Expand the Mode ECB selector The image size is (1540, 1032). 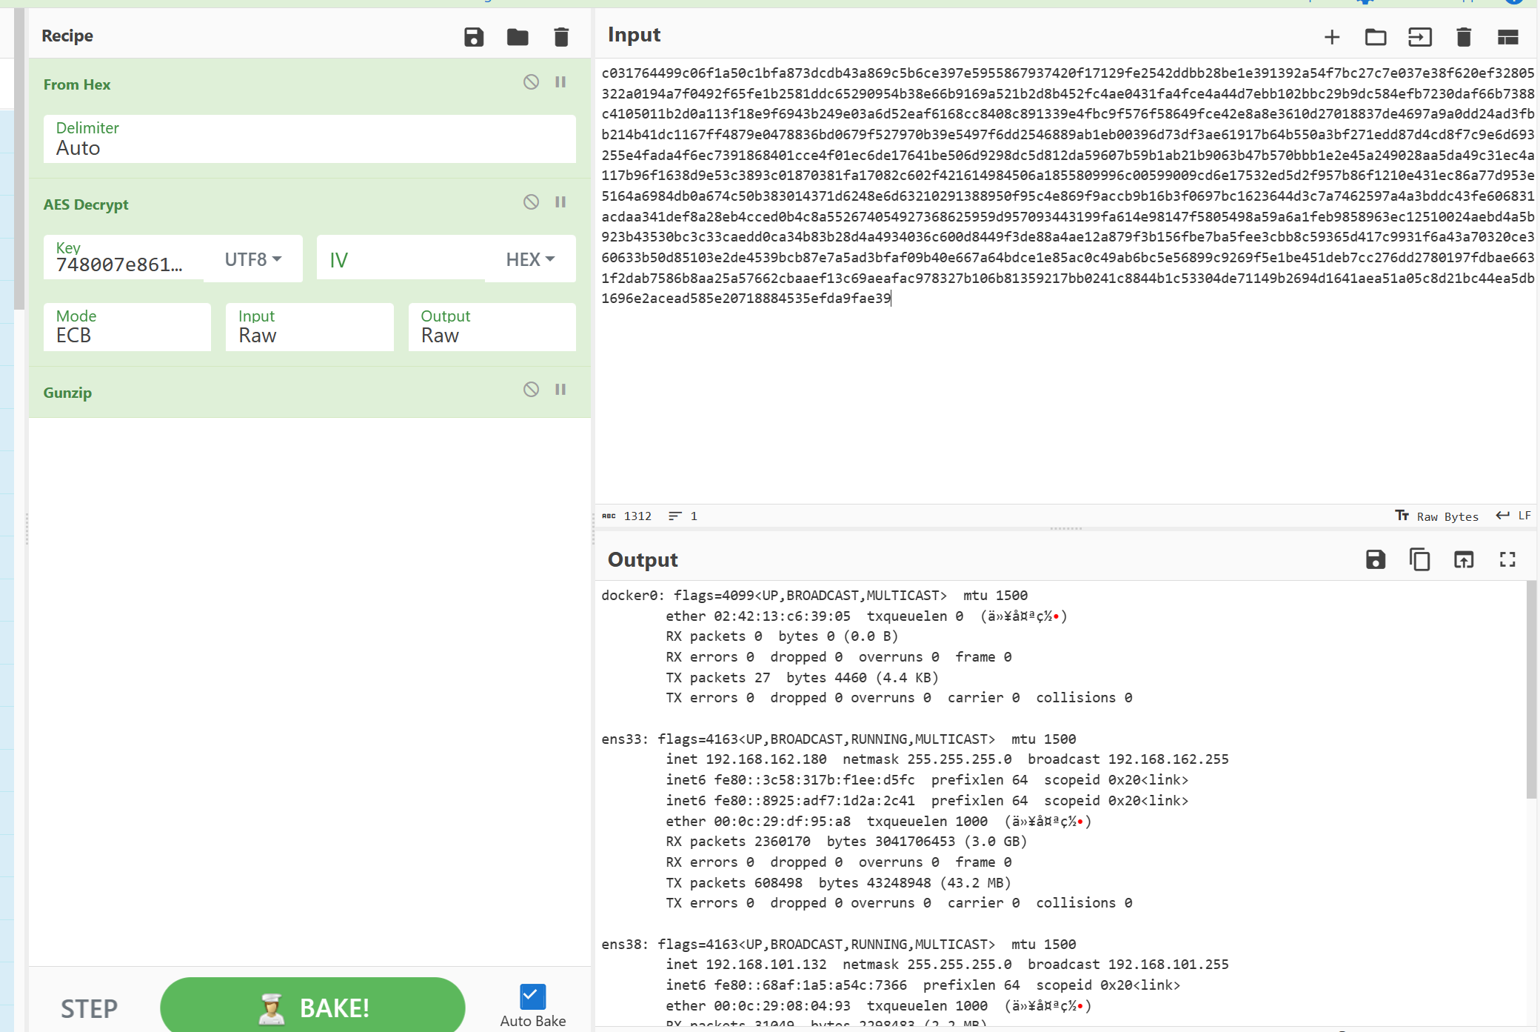point(127,327)
